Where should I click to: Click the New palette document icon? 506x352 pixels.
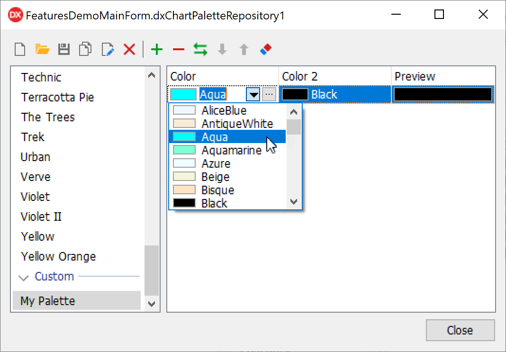coord(19,49)
